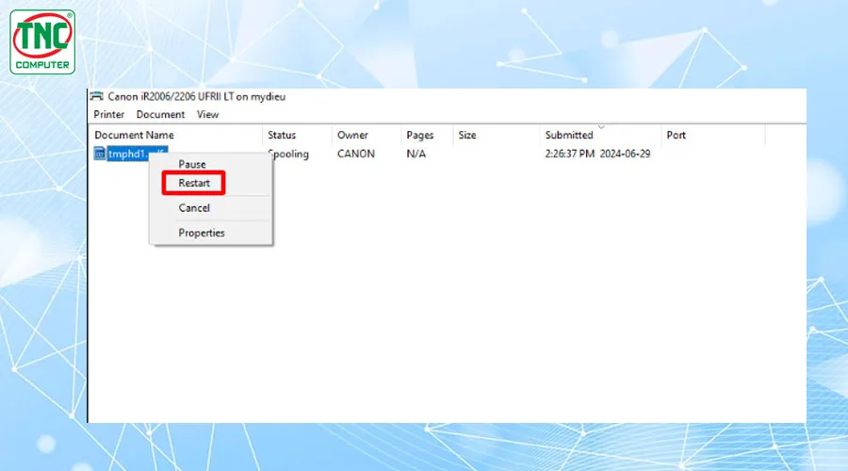Choose Properties in the context menu

point(202,233)
